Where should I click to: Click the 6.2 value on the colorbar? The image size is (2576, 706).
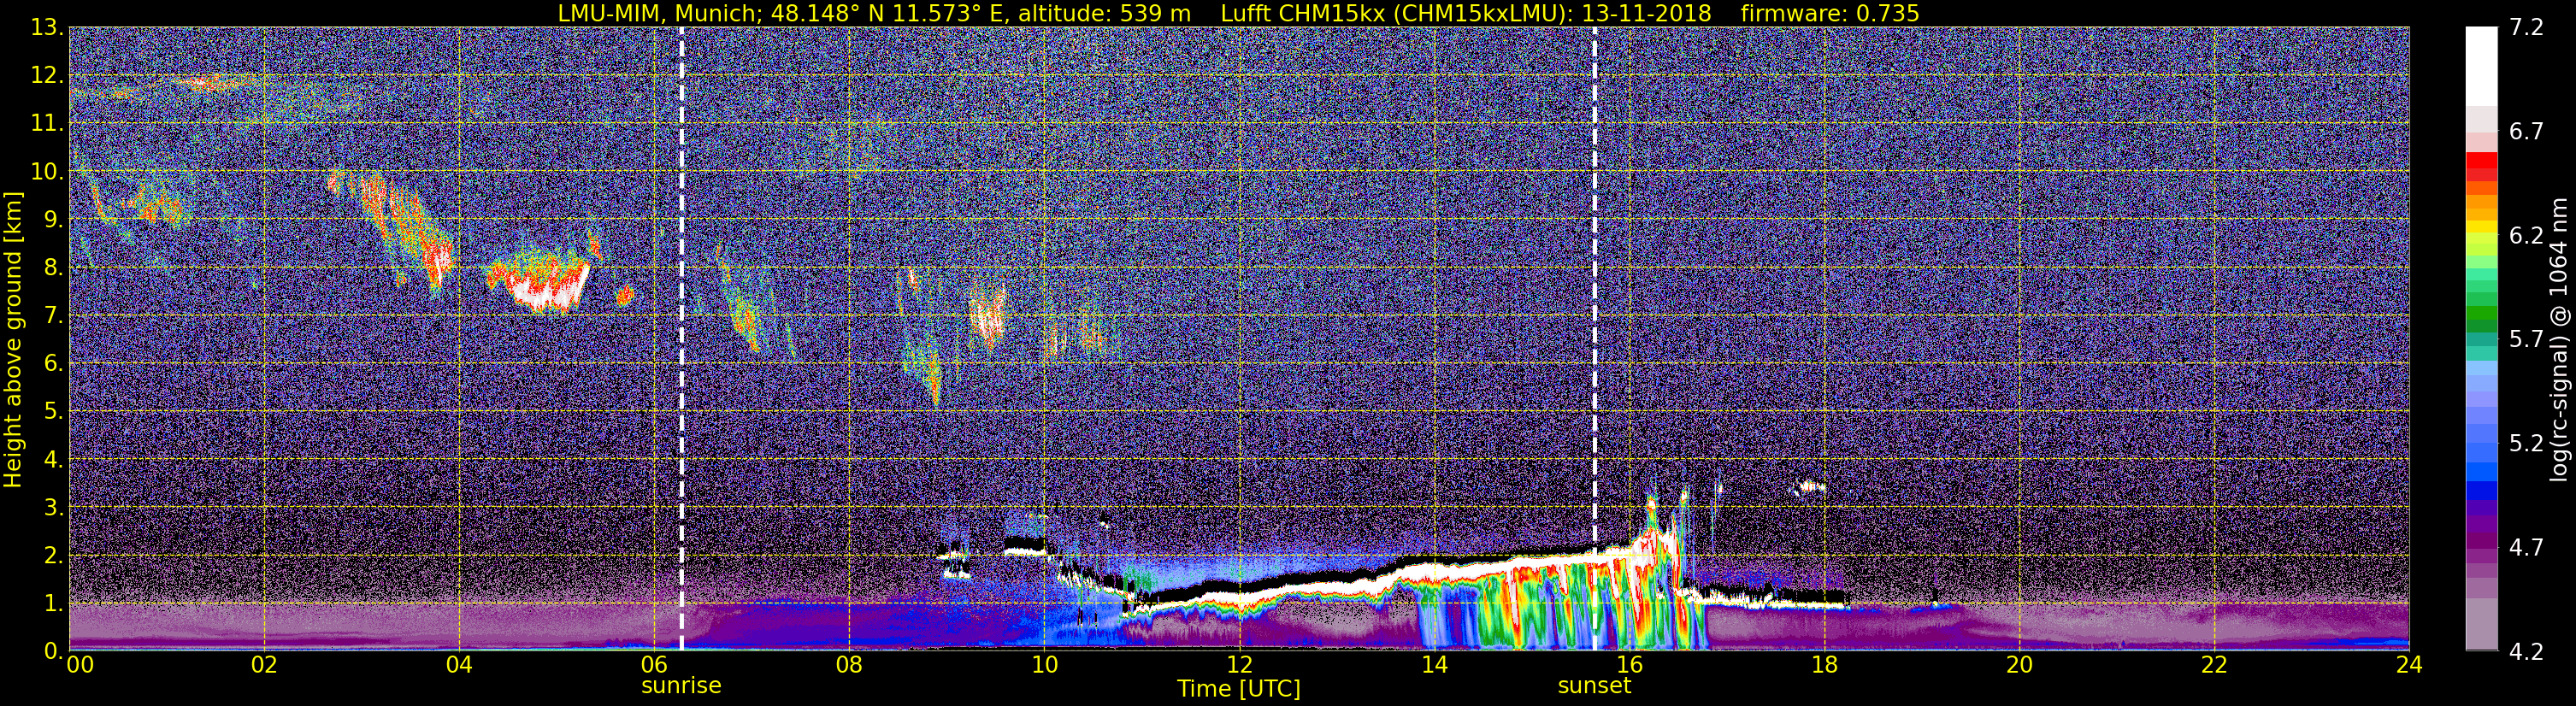2526,236
